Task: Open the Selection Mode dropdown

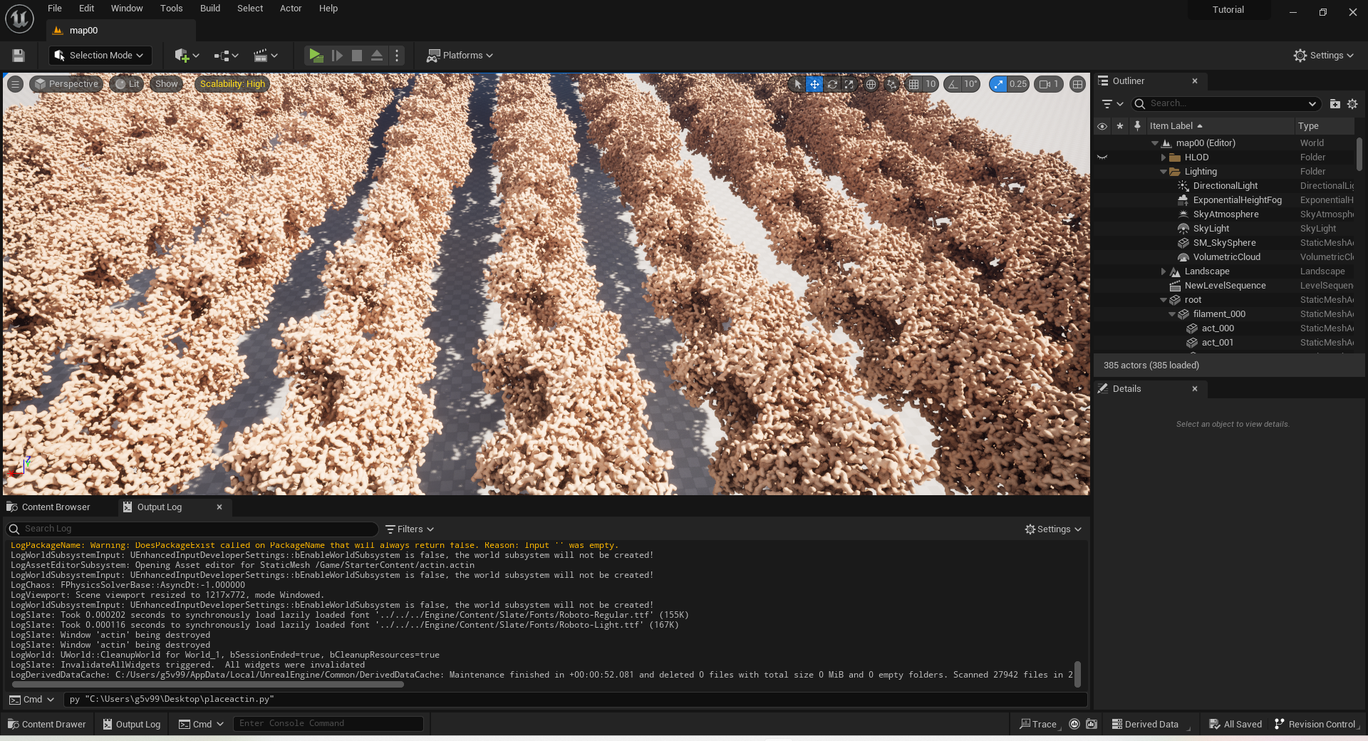Action: [x=100, y=56]
